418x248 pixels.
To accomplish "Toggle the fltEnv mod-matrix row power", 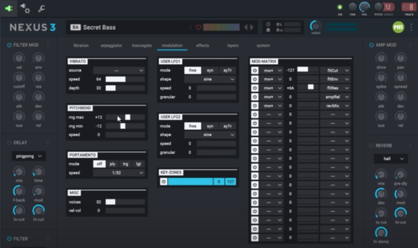I will point(255,79).
